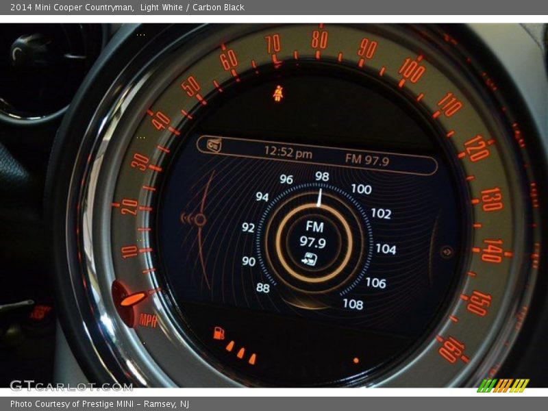Select the 98 frequency mark on the dial

tap(322, 176)
